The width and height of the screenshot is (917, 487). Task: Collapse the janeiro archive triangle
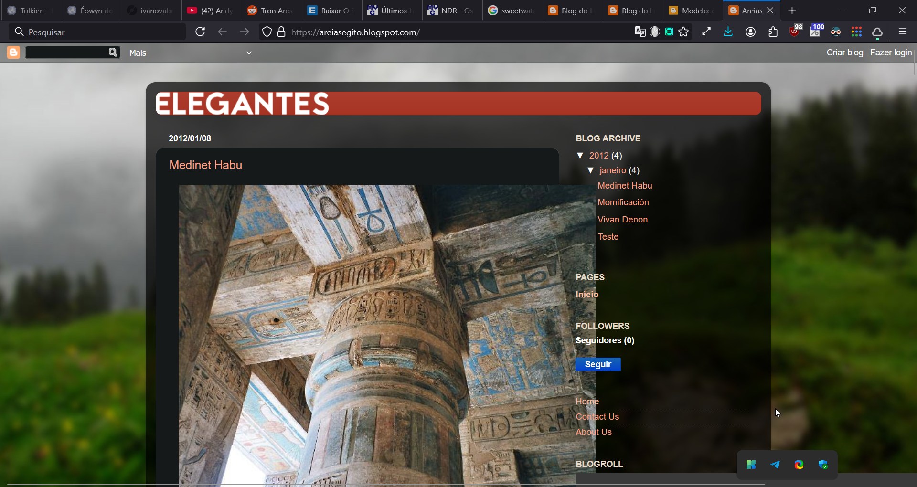[x=591, y=170]
